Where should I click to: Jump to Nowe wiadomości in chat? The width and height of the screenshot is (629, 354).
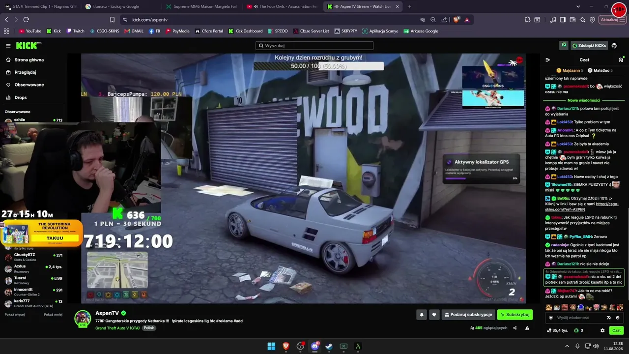(x=584, y=100)
